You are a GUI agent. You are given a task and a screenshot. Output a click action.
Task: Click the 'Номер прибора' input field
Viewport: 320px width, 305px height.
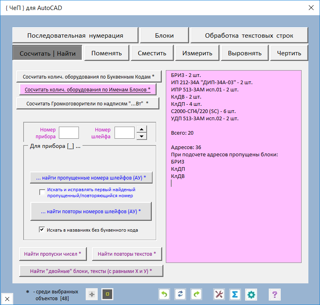[x=68, y=133]
